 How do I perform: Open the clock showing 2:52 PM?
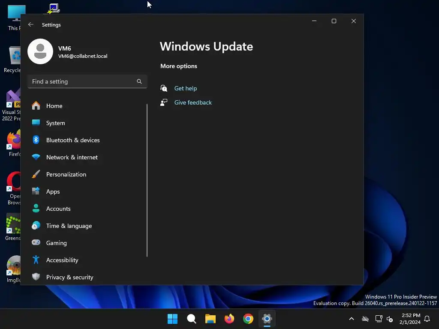[410, 319]
